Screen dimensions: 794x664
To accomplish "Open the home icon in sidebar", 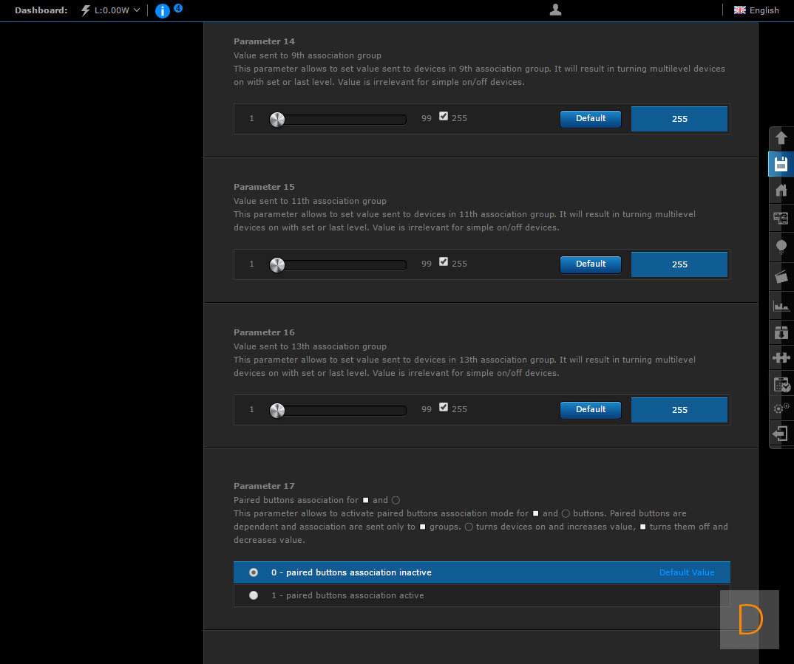I will coord(781,191).
